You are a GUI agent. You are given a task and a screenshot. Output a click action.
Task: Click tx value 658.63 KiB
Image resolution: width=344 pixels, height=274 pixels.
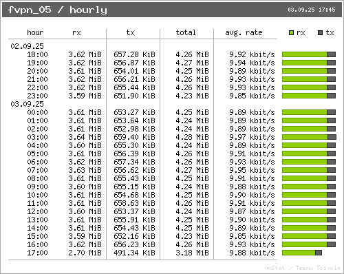pyautogui.click(x=134, y=203)
